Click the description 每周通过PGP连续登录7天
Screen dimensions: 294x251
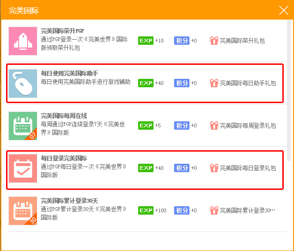pos(83,128)
